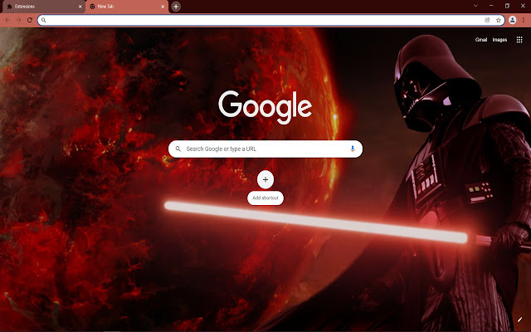Image resolution: width=531 pixels, height=332 pixels.
Task: Close the New Tab tab
Action: pos(163,7)
